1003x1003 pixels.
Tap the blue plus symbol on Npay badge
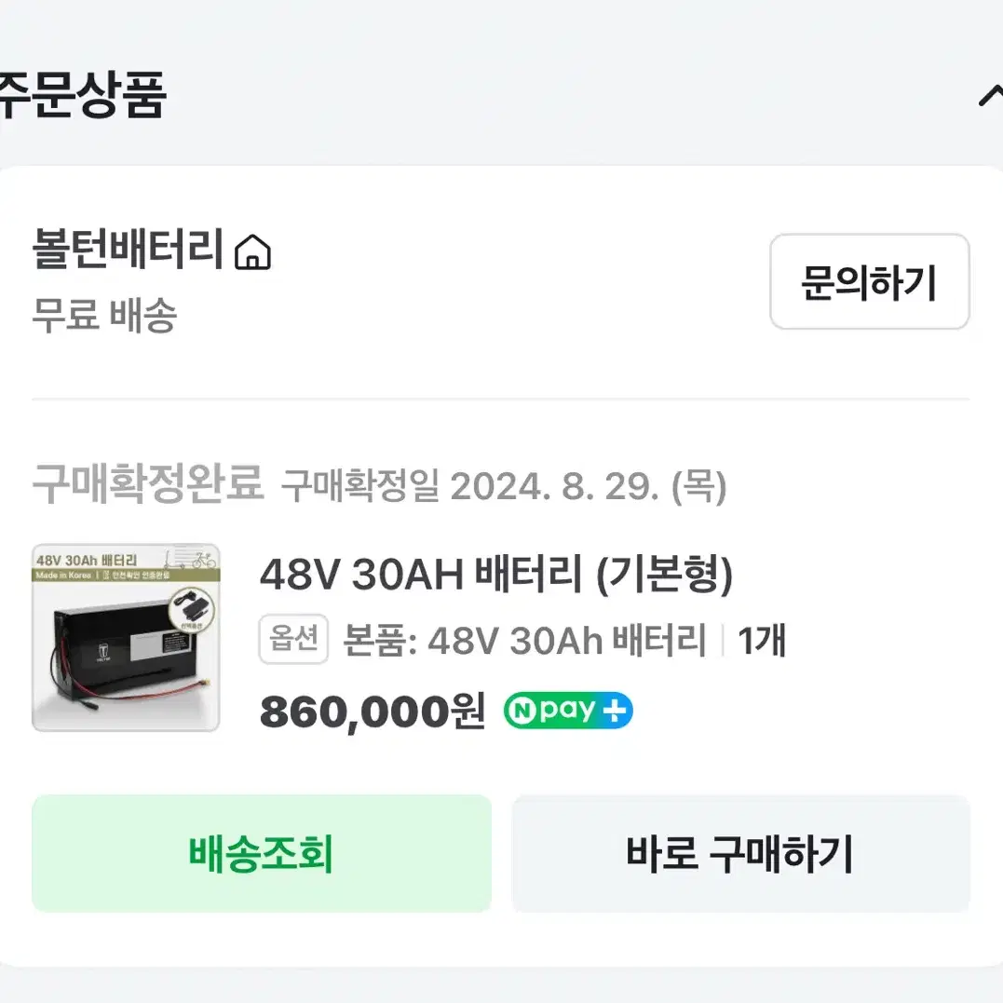point(617,712)
